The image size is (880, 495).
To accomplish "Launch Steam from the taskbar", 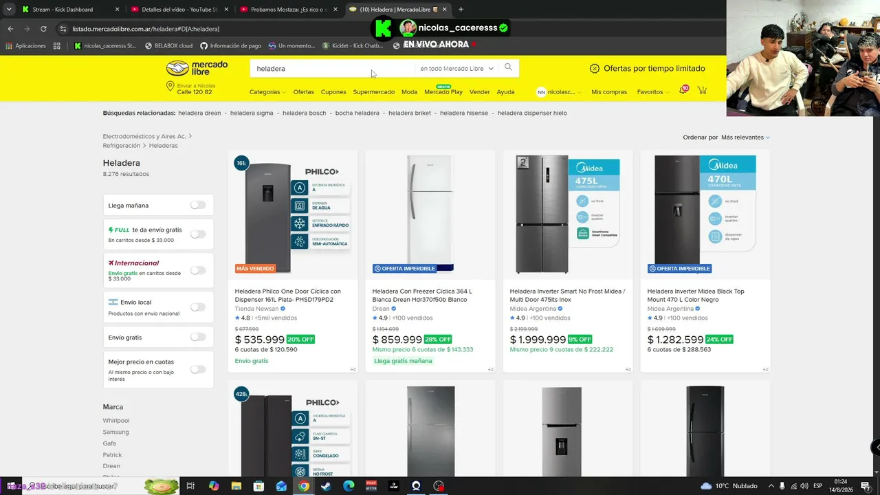I will click(326, 486).
